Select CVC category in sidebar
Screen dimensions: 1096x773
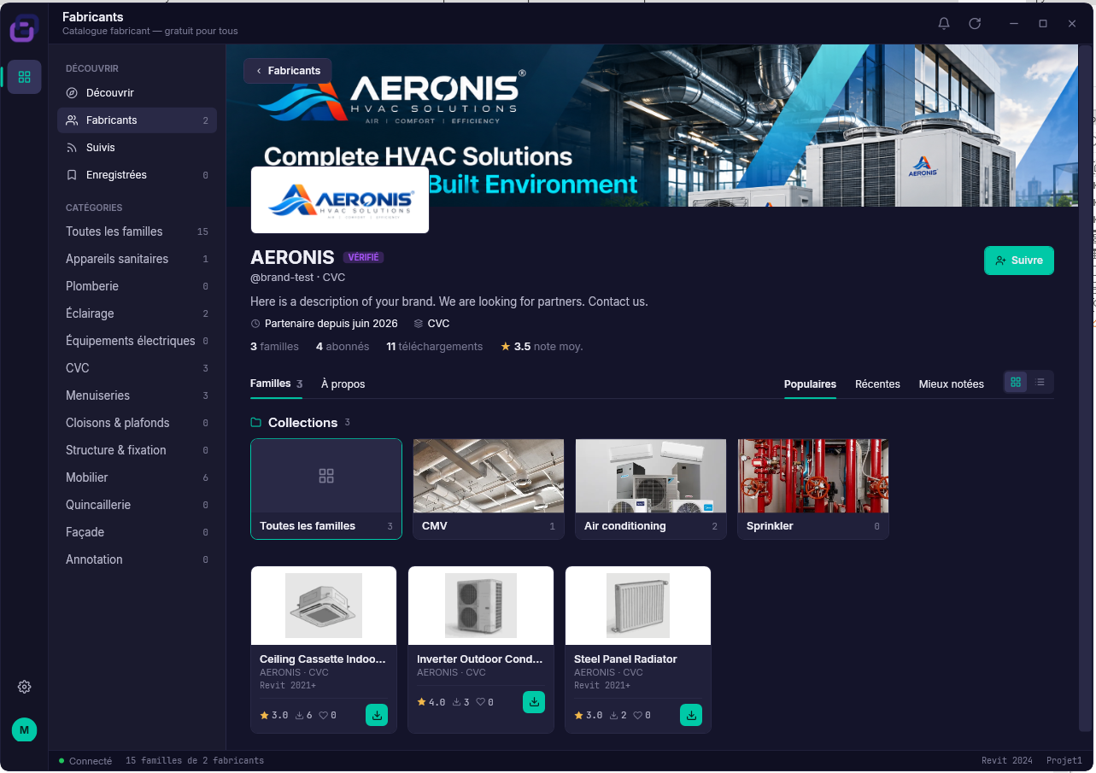pyautogui.click(x=138, y=368)
